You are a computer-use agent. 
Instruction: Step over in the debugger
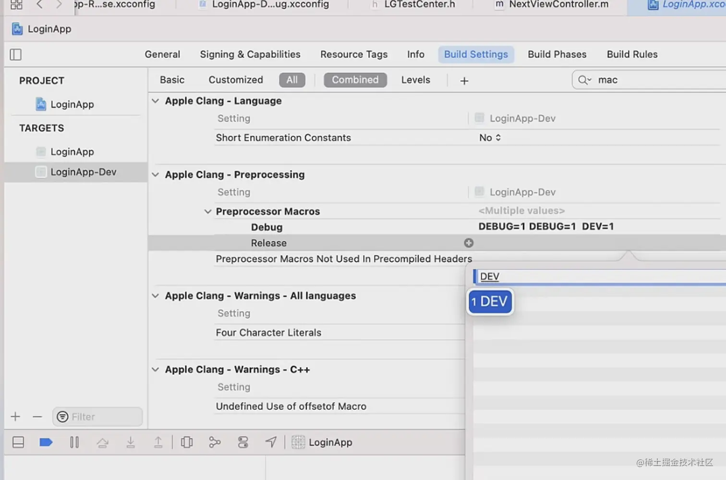point(102,442)
